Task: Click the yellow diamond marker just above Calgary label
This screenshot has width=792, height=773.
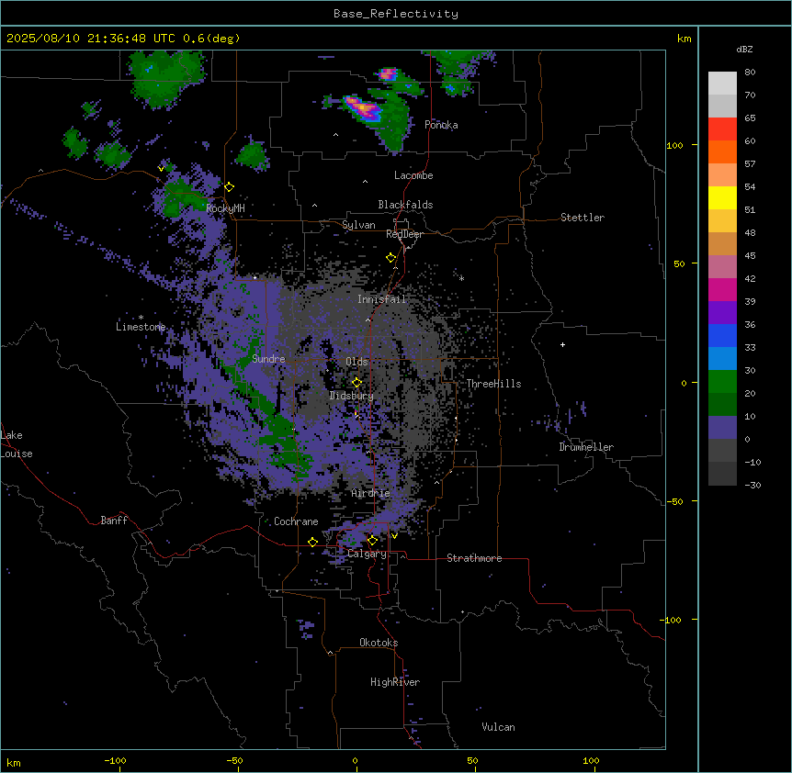Action: click(372, 541)
